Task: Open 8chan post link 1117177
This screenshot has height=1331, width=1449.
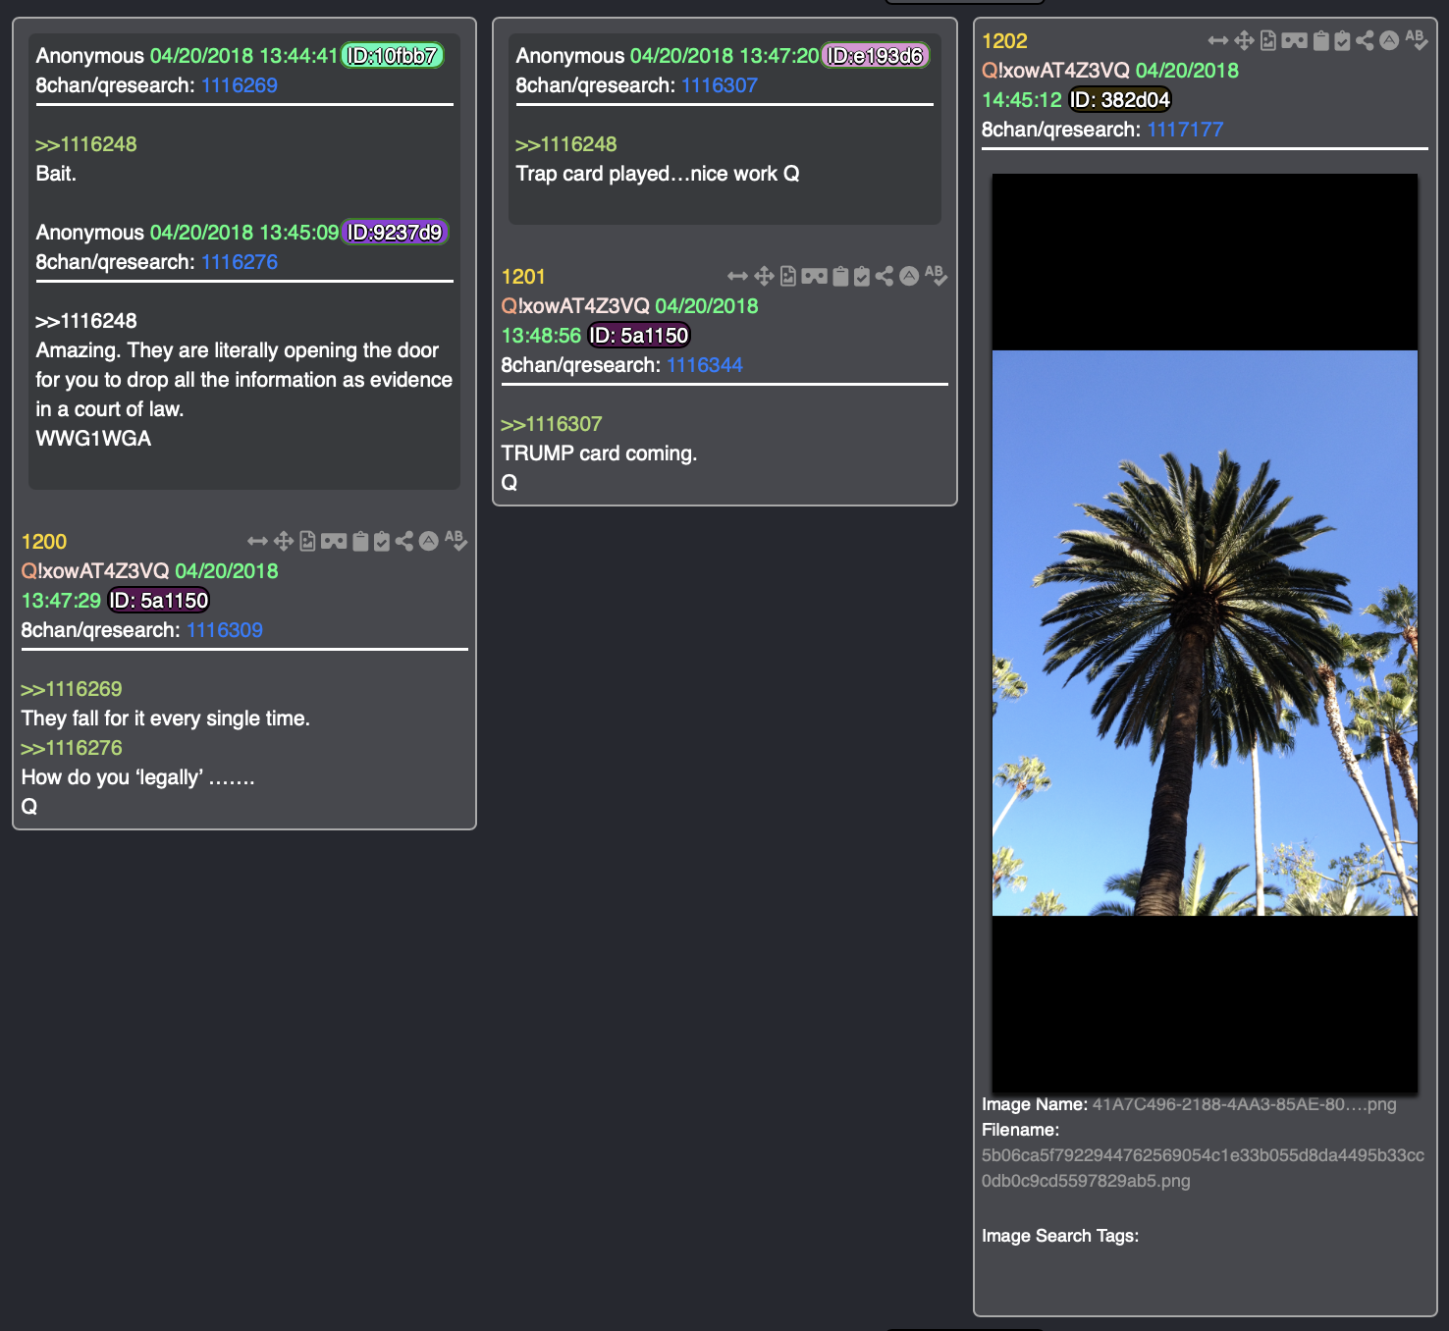Action: pos(1185,130)
